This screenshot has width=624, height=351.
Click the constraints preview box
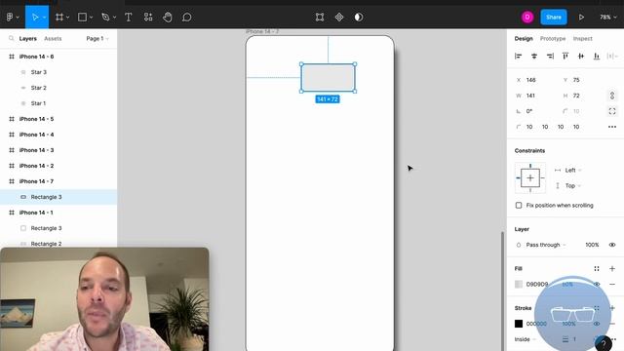click(x=530, y=177)
